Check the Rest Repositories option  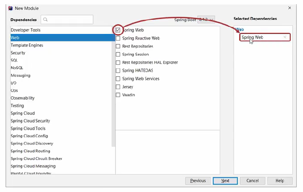point(118,46)
